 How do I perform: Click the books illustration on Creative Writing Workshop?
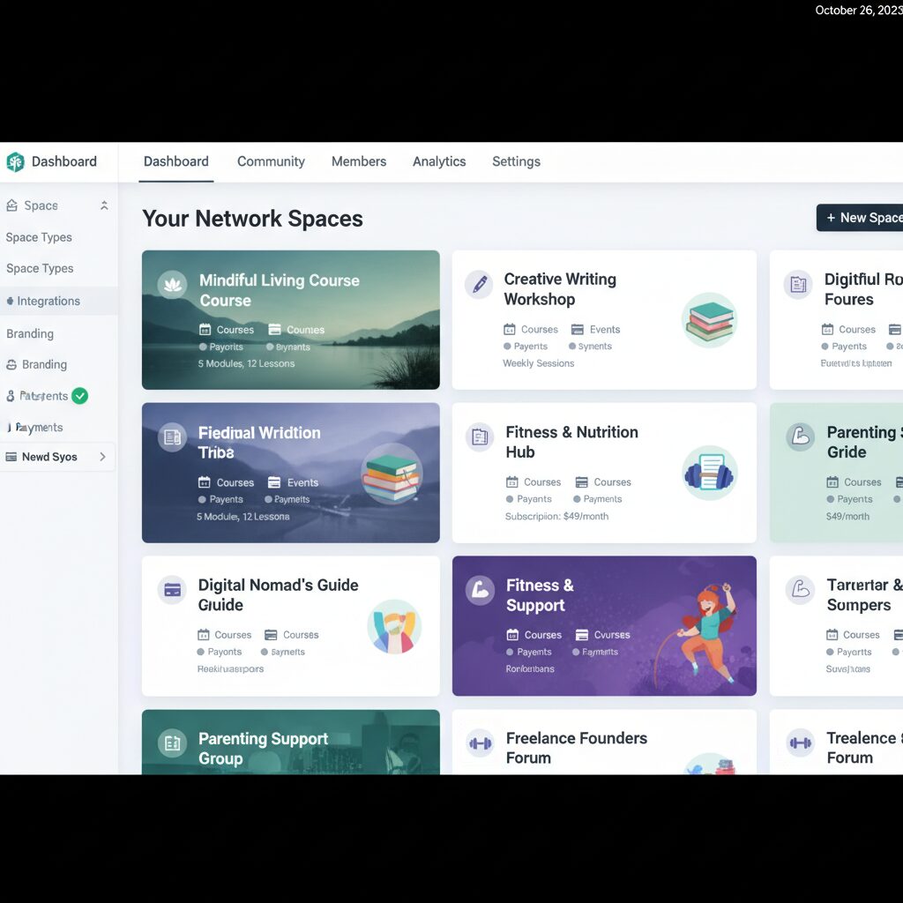710,320
